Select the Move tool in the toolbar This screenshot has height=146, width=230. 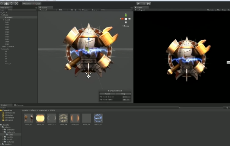point(6,4)
